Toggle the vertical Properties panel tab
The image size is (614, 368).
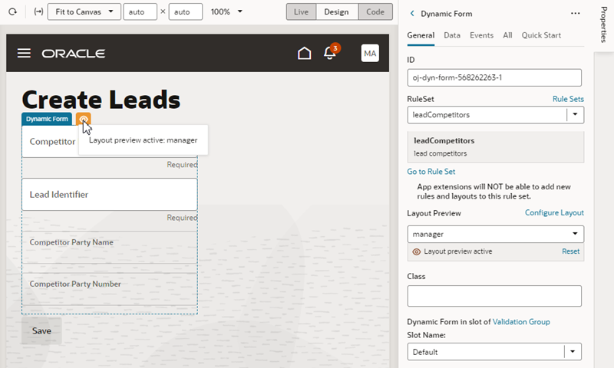[603, 25]
